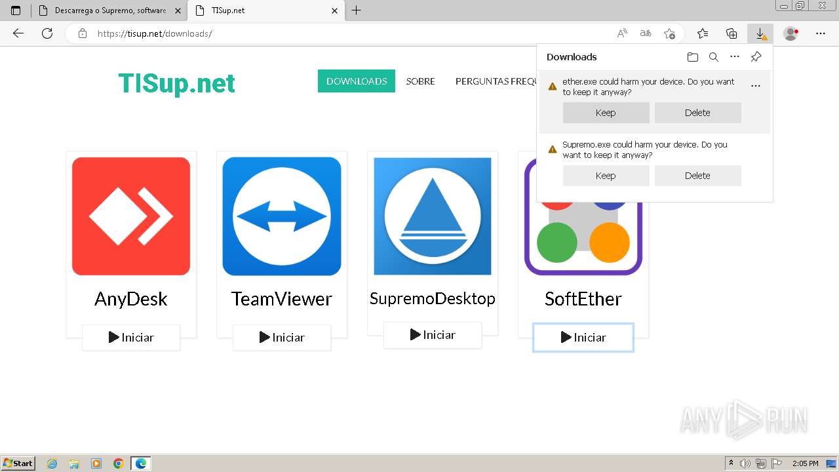Click the AnyDesk title text
Image resolution: width=839 pixels, height=472 pixels.
click(x=131, y=299)
